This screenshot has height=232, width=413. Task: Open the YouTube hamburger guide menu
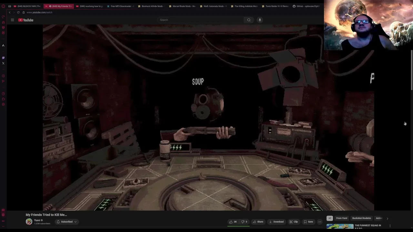[x=12, y=20]
